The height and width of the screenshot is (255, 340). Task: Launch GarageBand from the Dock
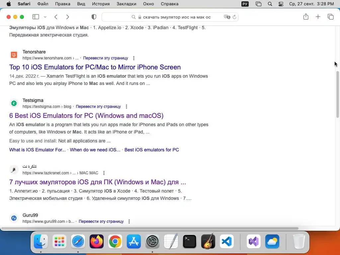pos(208,241)
